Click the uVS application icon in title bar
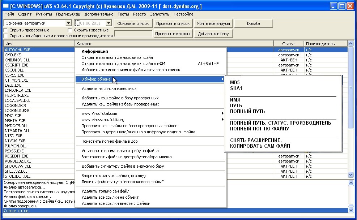The height and width of the screenshot is (220, 357). pyautogui.click(x=5, y=6)
